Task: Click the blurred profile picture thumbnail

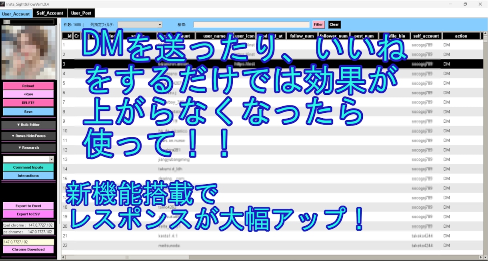Action: coord(28,52)
